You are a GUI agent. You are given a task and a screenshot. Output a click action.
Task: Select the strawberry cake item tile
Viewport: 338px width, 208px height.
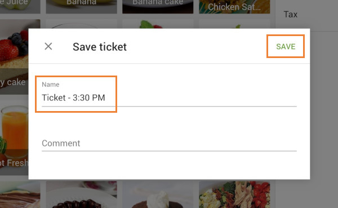[14, 57]
